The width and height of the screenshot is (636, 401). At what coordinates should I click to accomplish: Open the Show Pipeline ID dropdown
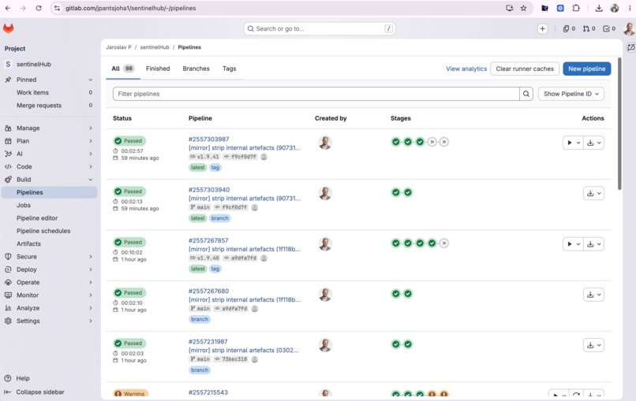coord(571,94)
